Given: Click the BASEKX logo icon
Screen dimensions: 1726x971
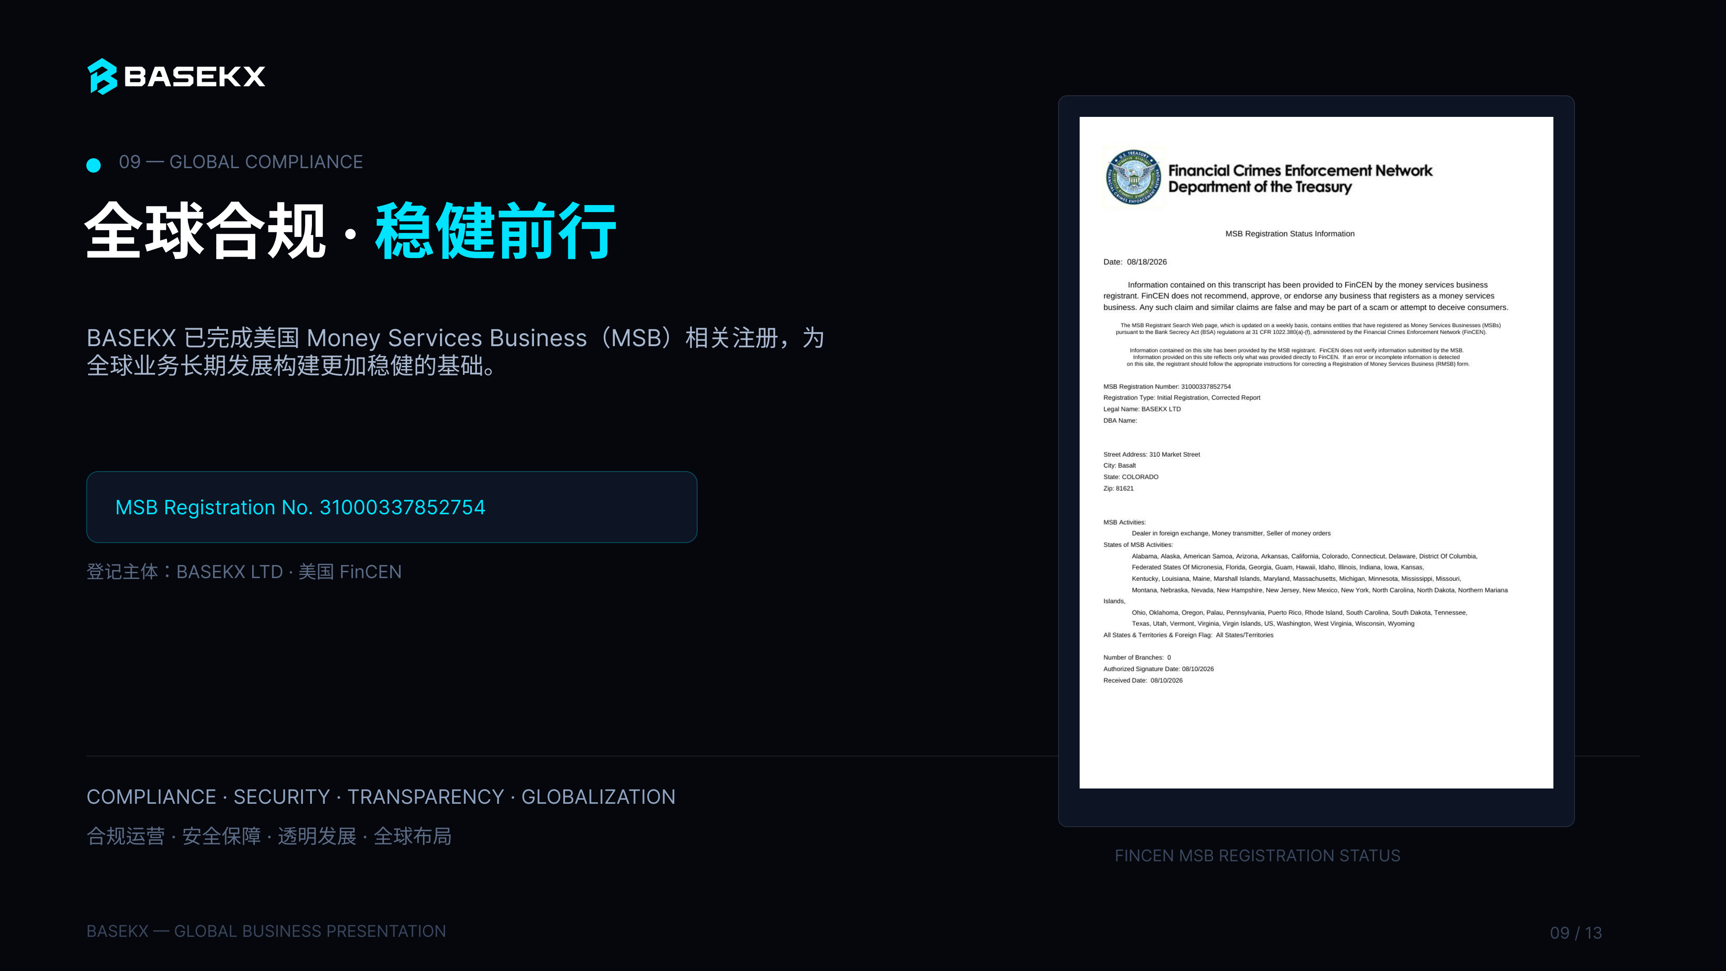Looking at the screenshot, I should [x=102, y=76].
